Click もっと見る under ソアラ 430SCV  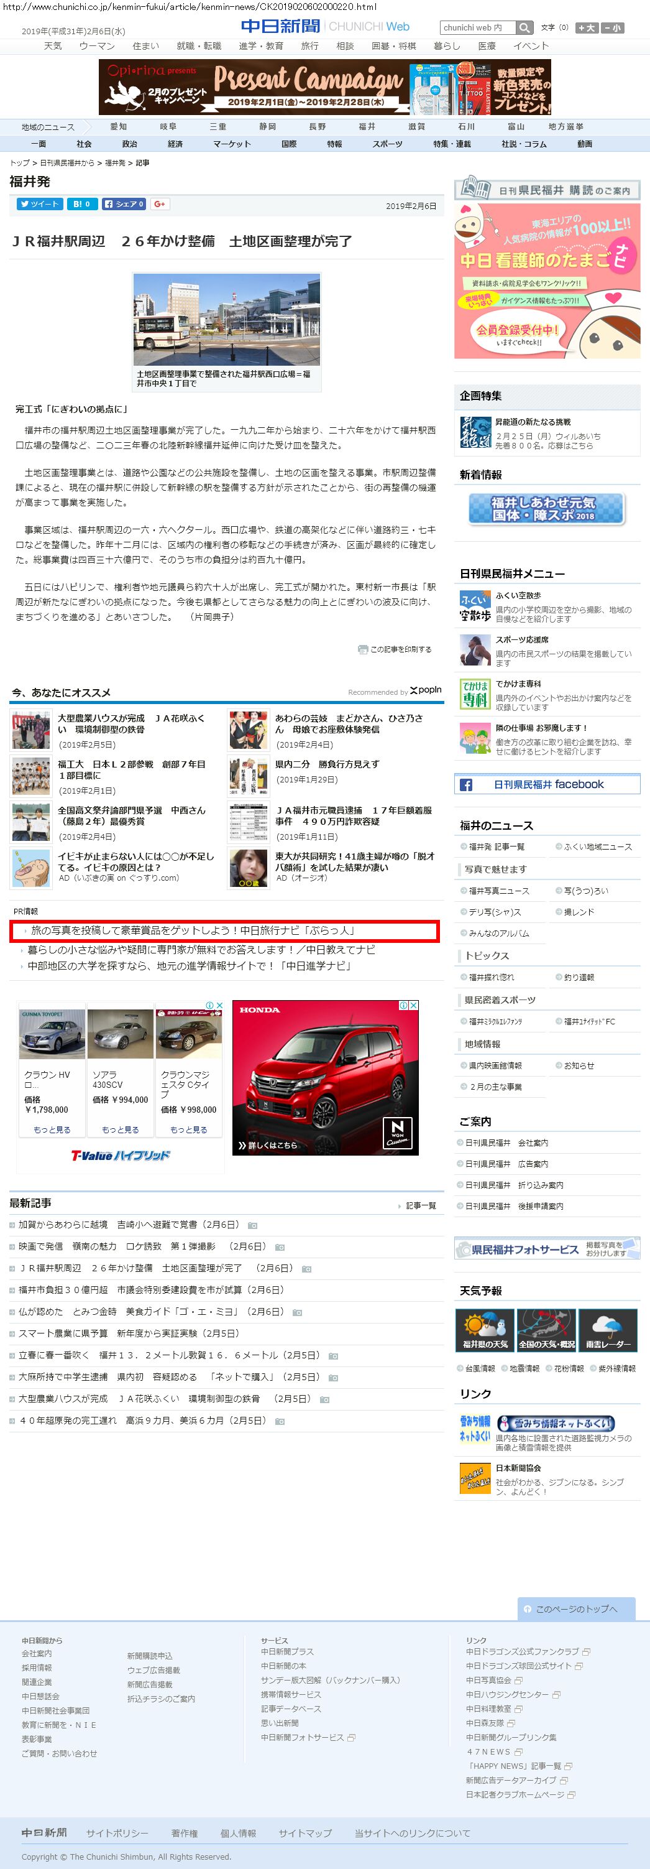click(x=121, y=1129)
